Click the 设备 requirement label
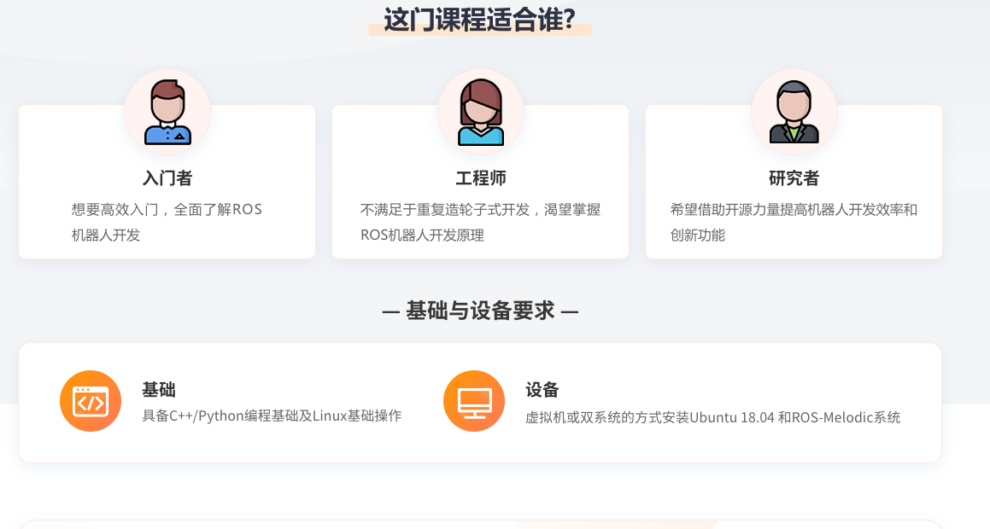The width and height of the screenshot is (990, 529). tap(542, 390)
